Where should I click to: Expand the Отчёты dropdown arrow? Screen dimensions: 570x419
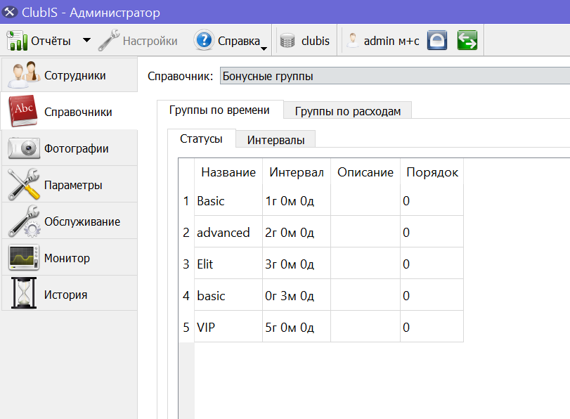pyautogui.click(x=86, y=40)
